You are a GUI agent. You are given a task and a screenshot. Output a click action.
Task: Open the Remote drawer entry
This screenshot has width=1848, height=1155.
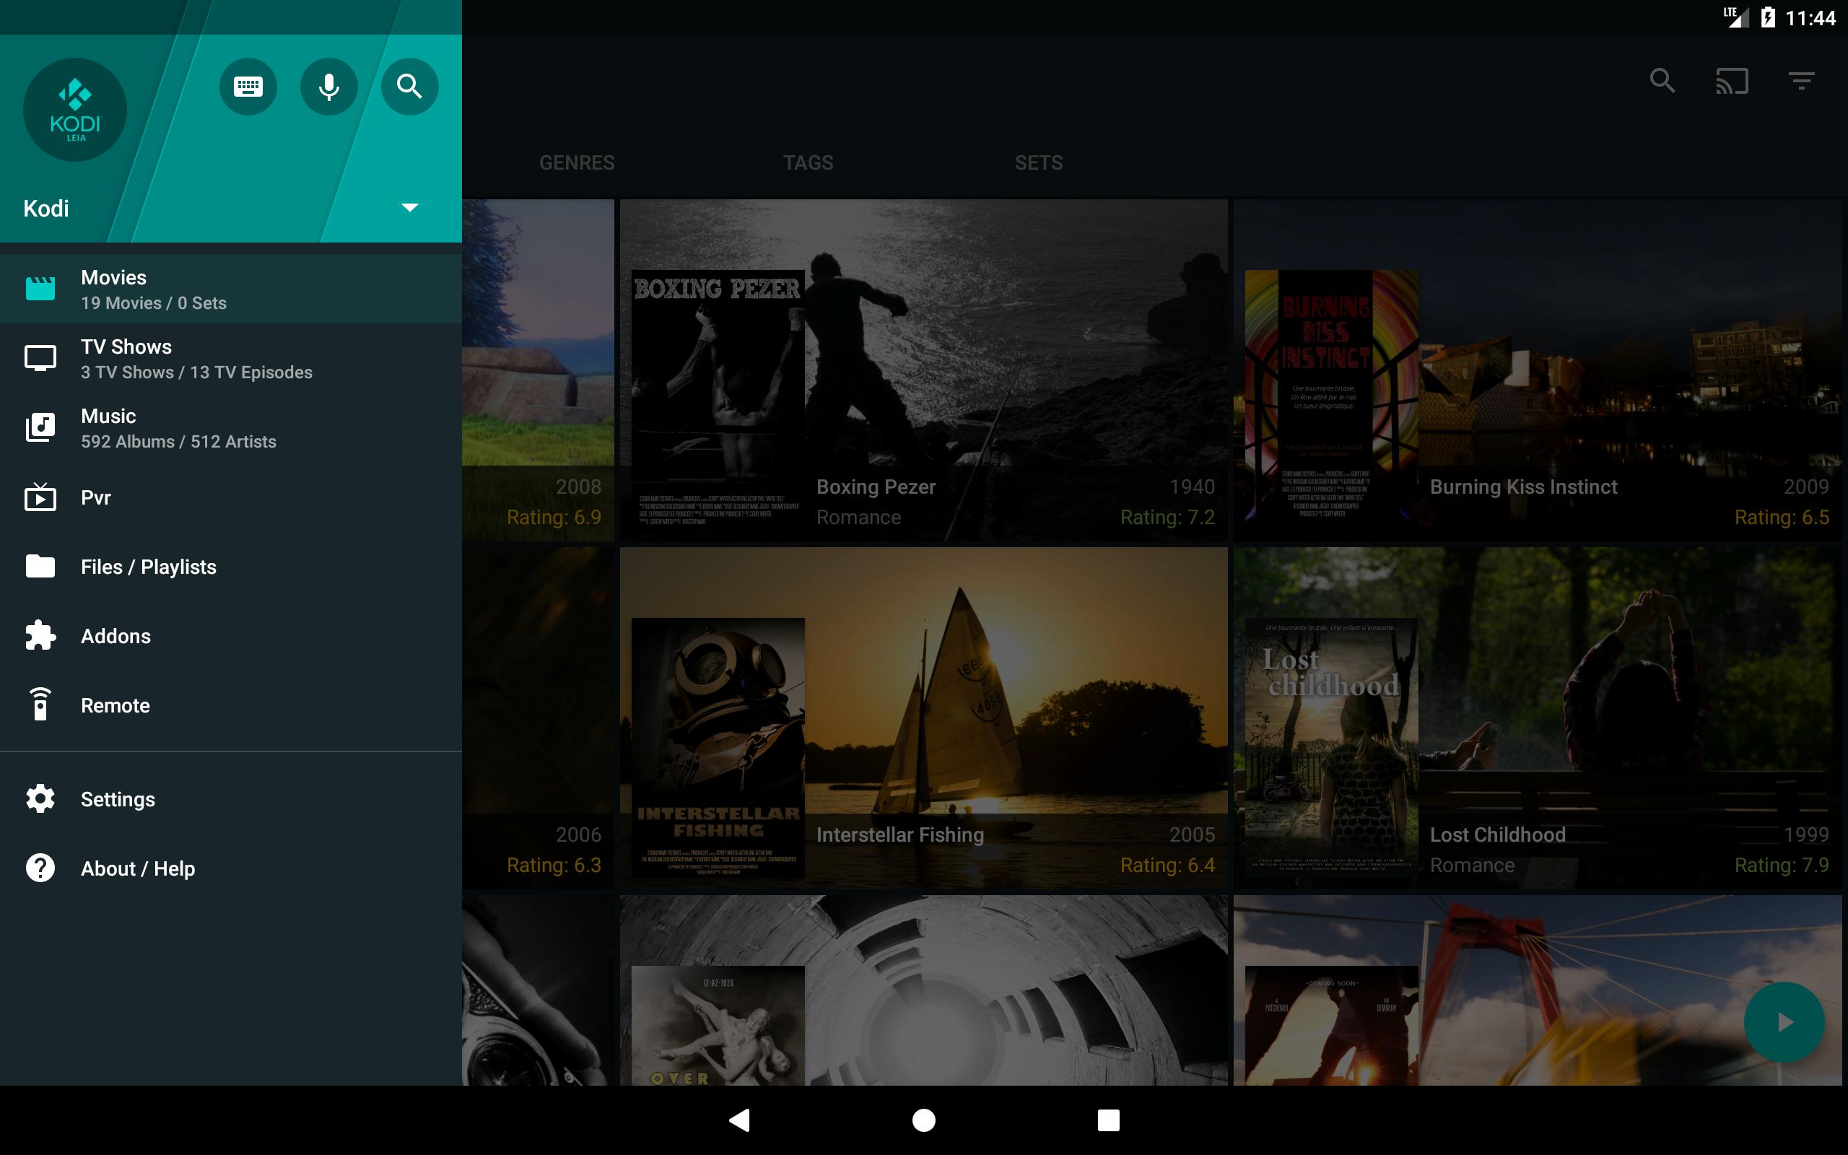[230, 705]
